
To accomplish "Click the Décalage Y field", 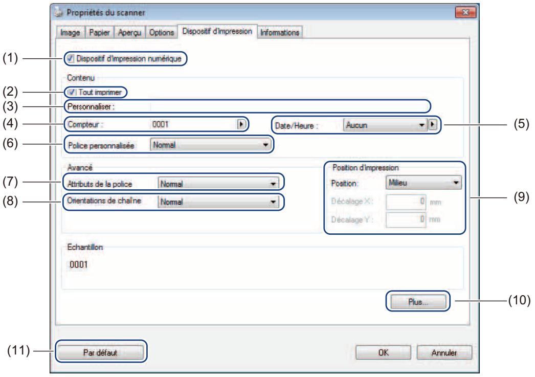I will 406,219.
